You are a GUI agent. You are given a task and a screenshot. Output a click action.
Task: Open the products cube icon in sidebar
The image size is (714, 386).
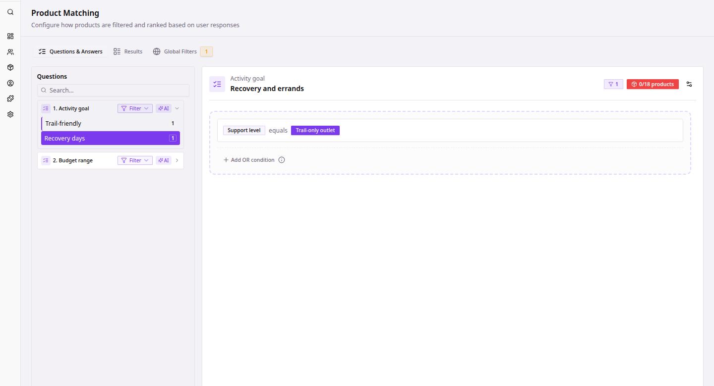click(x=10, y=67)
